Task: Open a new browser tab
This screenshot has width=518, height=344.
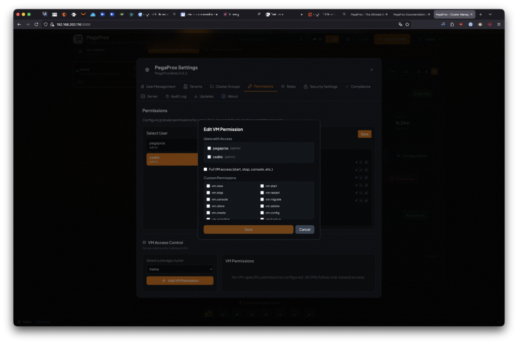Action: coord(481,15)
